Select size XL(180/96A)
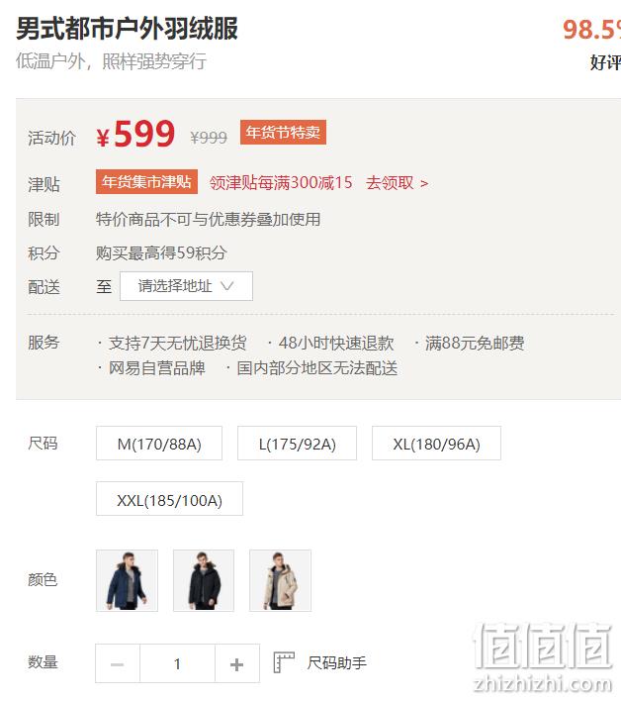Viewport: 621px width, 701px height. click(436, 444)
